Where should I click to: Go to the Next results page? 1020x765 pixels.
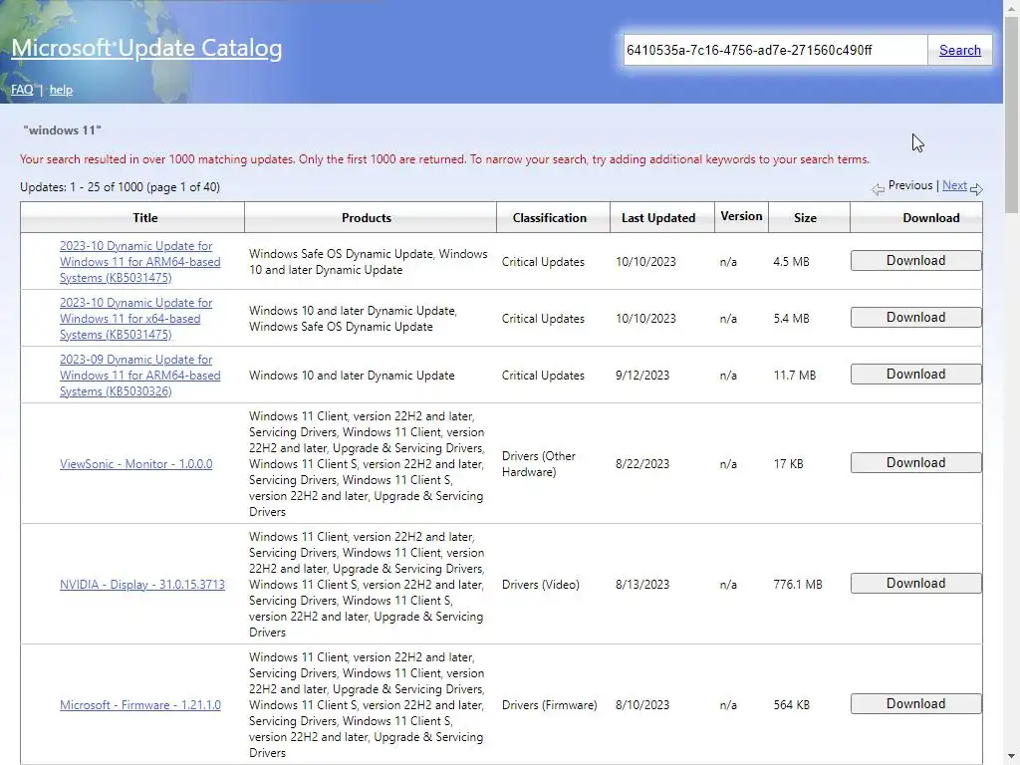(954, 185)
